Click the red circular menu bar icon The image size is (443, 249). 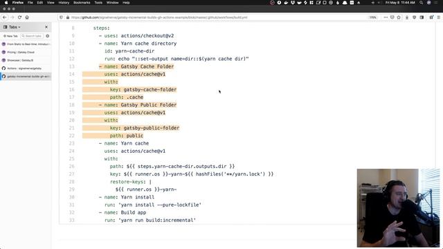click(x=272, y=3)
